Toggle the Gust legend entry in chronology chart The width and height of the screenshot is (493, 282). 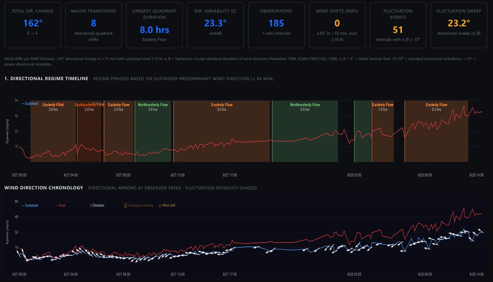pos(60,205)
